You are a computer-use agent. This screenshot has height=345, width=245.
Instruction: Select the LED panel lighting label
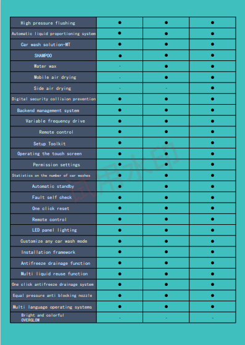[54, 230]
